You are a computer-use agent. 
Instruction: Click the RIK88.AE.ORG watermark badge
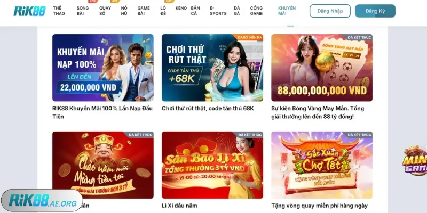point(42,201)
